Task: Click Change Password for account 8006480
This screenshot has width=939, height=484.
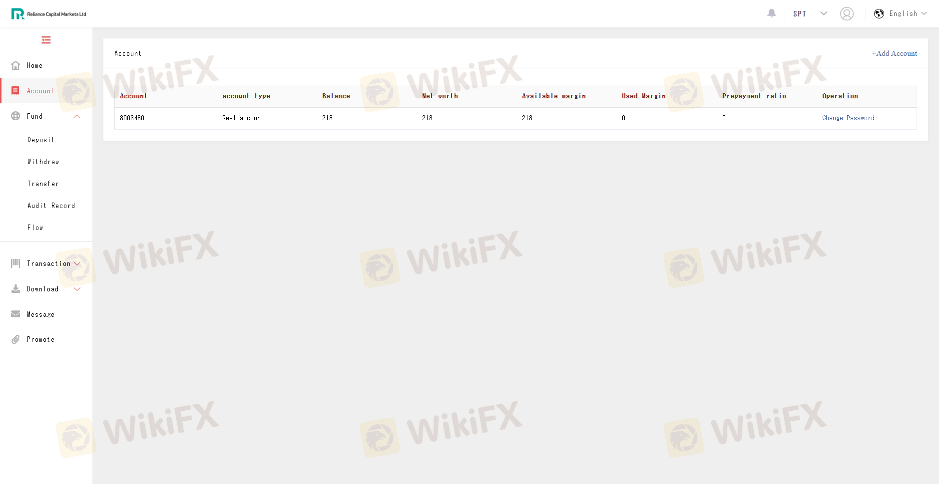Action: (848, 118)
